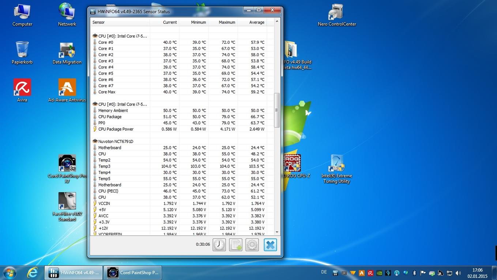Click the sensor list scrollbar thumb
Screen dimensions: 497x280
277,110
